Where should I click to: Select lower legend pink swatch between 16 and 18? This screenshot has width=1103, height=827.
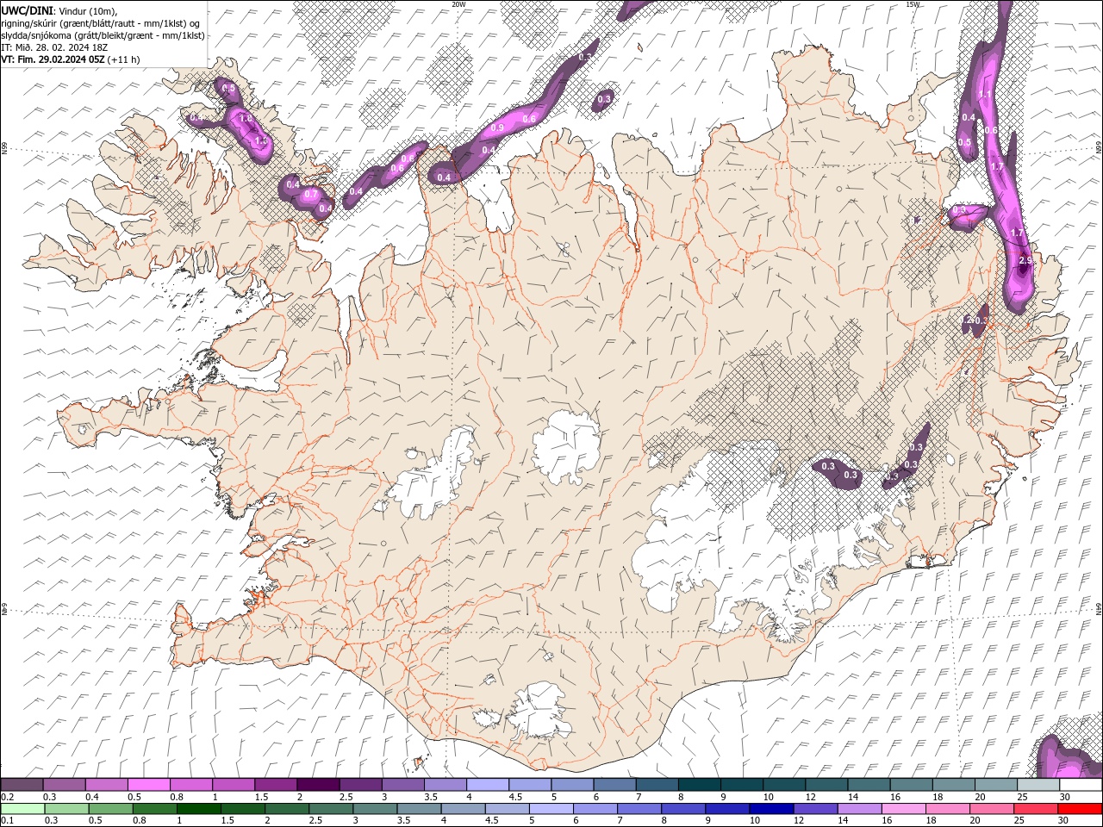pos(903,808)
